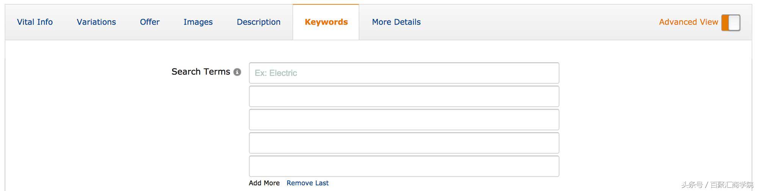Click the Search Terms info icon
The image size is (758, 191).
pyautogui.click(x=237, y=72)
